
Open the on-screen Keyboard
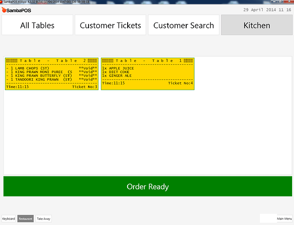9,219
